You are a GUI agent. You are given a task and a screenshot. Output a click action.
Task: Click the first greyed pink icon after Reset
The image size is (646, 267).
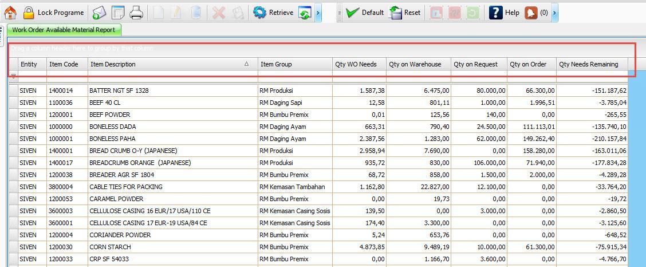coord(436,13)
